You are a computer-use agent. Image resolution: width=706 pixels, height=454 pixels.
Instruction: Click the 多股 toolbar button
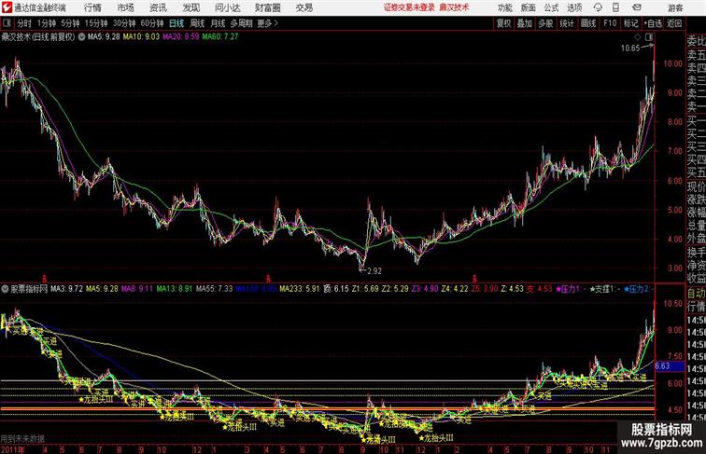click(x=545, y=23)
